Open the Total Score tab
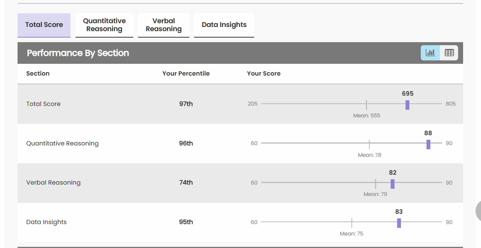The width and height of the screenshot is (481, 248). point(44,25)
